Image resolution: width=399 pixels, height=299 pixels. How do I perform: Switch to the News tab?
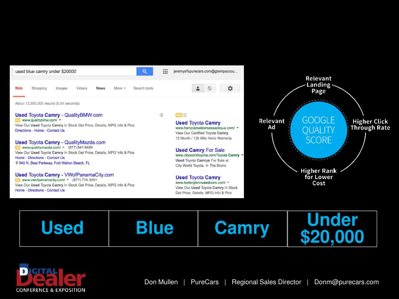tap(101, 88)
